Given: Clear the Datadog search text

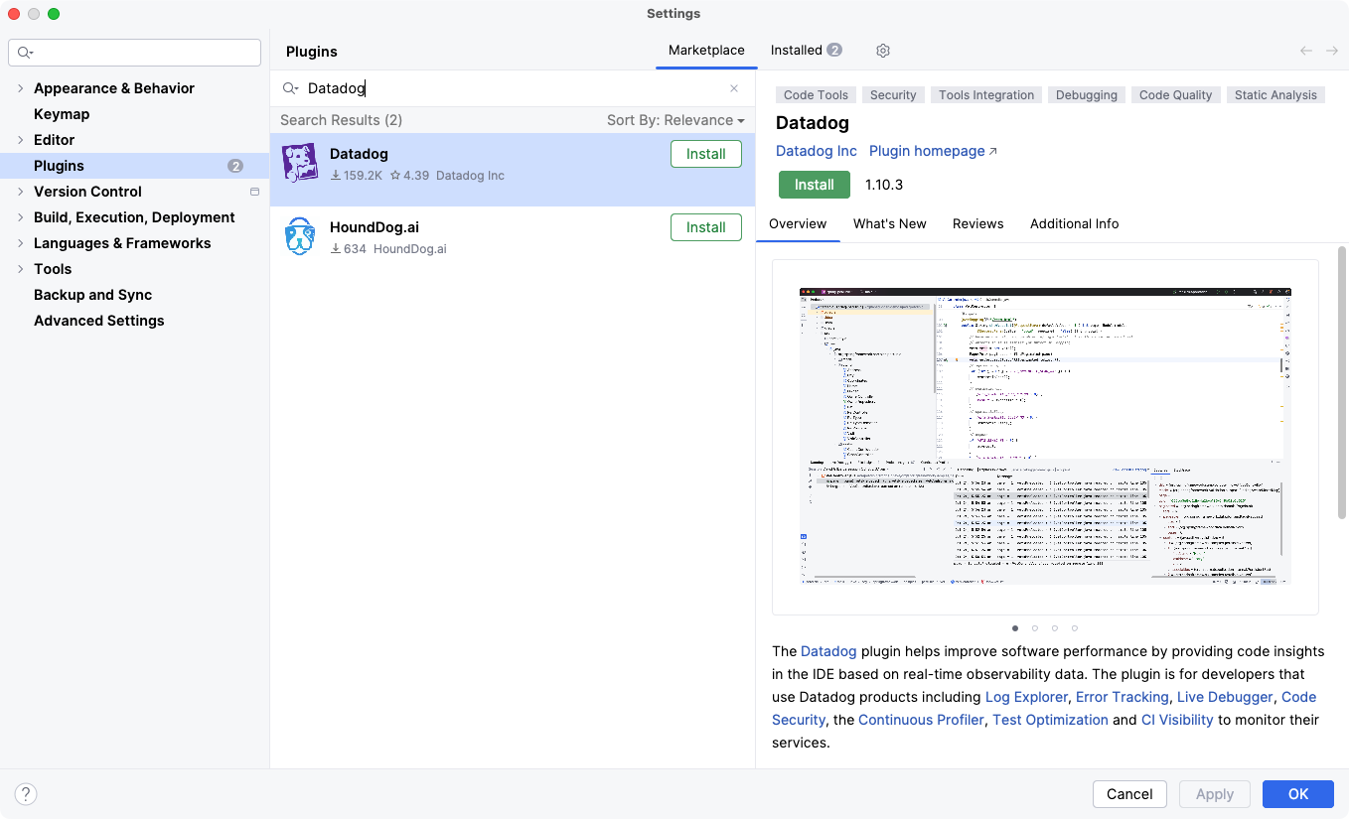Looking at the screenshot, I should (x=734, y=88).
